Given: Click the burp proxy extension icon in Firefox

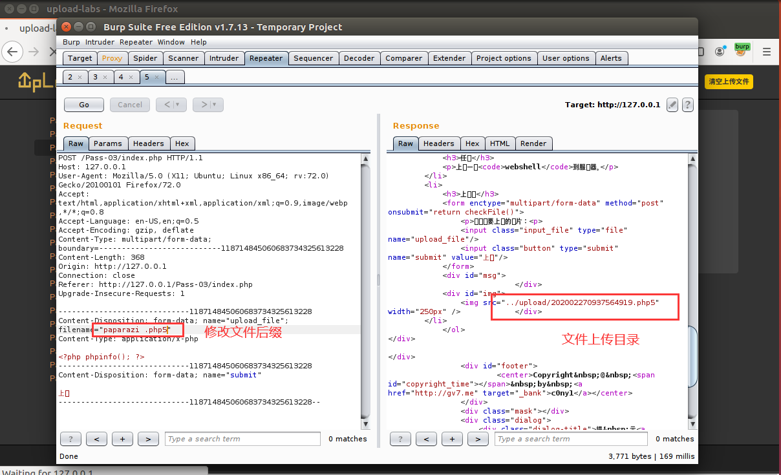Looking at the screenshot, I should click(742, 50).
